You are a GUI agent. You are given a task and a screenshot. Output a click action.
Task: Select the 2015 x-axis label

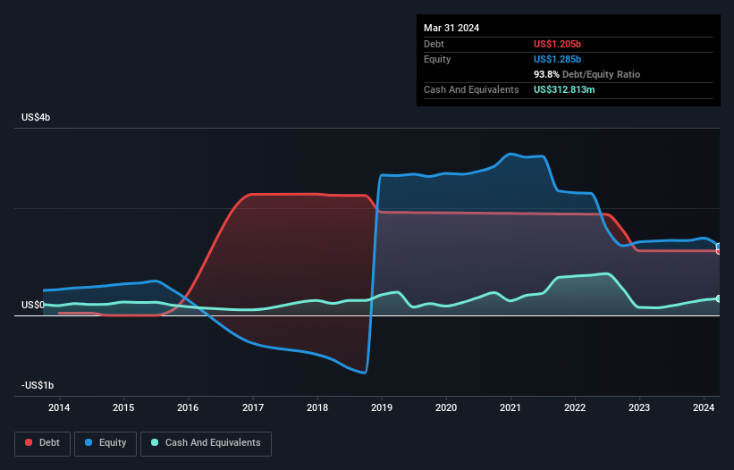[123, 407]
